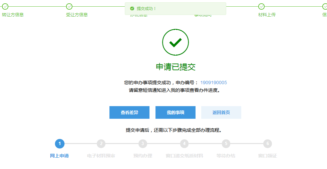Click the 网上申请 step label
This screenshot has height=169, width=327.
pyautogui.click(x=59, y=156)
